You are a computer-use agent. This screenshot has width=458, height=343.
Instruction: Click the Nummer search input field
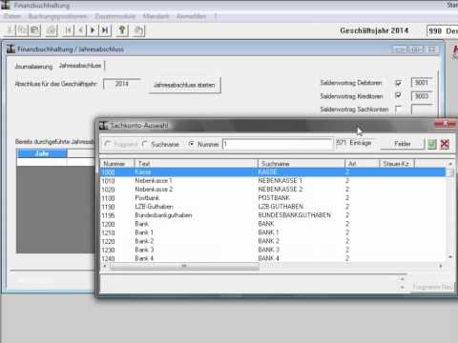[278, 145]
